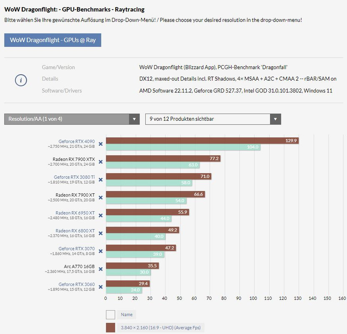The width and height of the screenshot is (347, 334).
Task: Toggle the 3.840 × 2.160 UHD legend label
Action: tap(161, 328)
